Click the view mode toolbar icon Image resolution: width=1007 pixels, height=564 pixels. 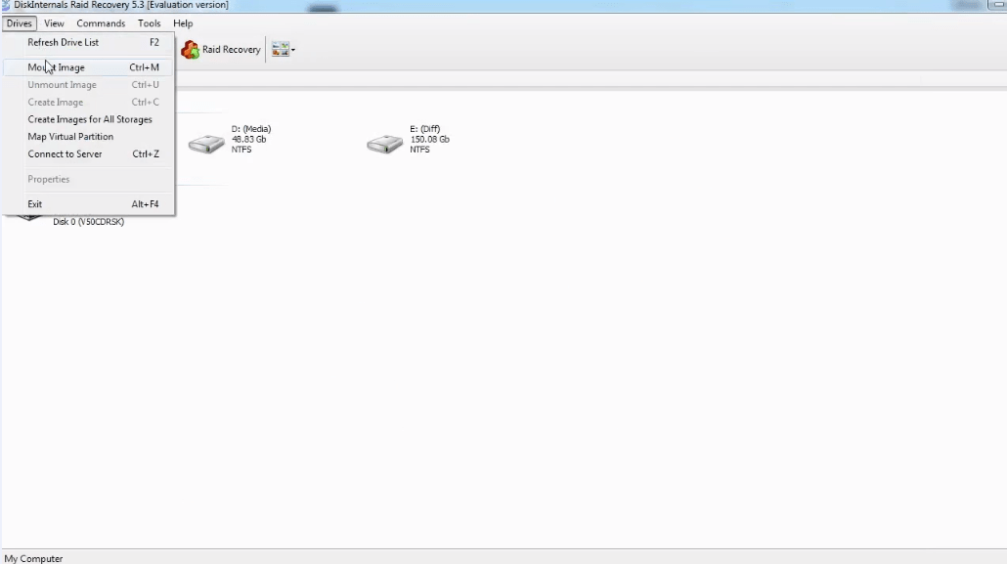pyautogui.click(x=280, y=50)
